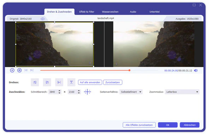Close the editor window
Screen dimensions: 212x134
[x=200, y=5]
